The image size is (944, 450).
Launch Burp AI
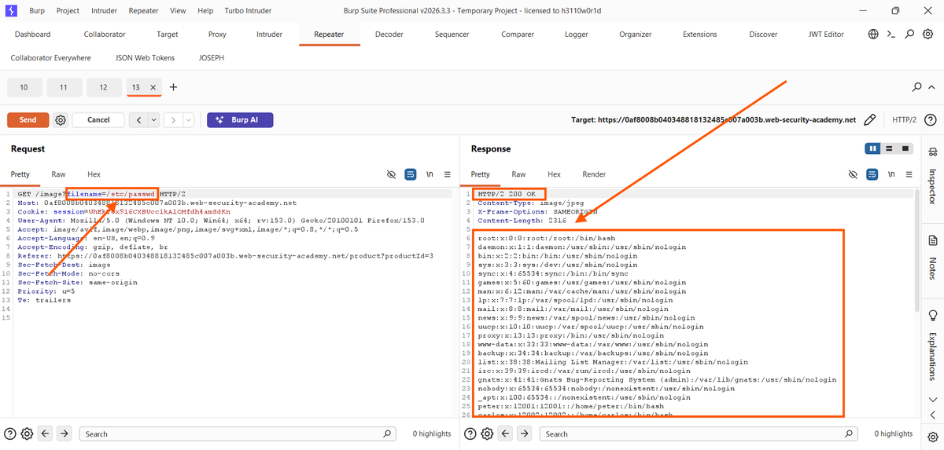point(240,120)
